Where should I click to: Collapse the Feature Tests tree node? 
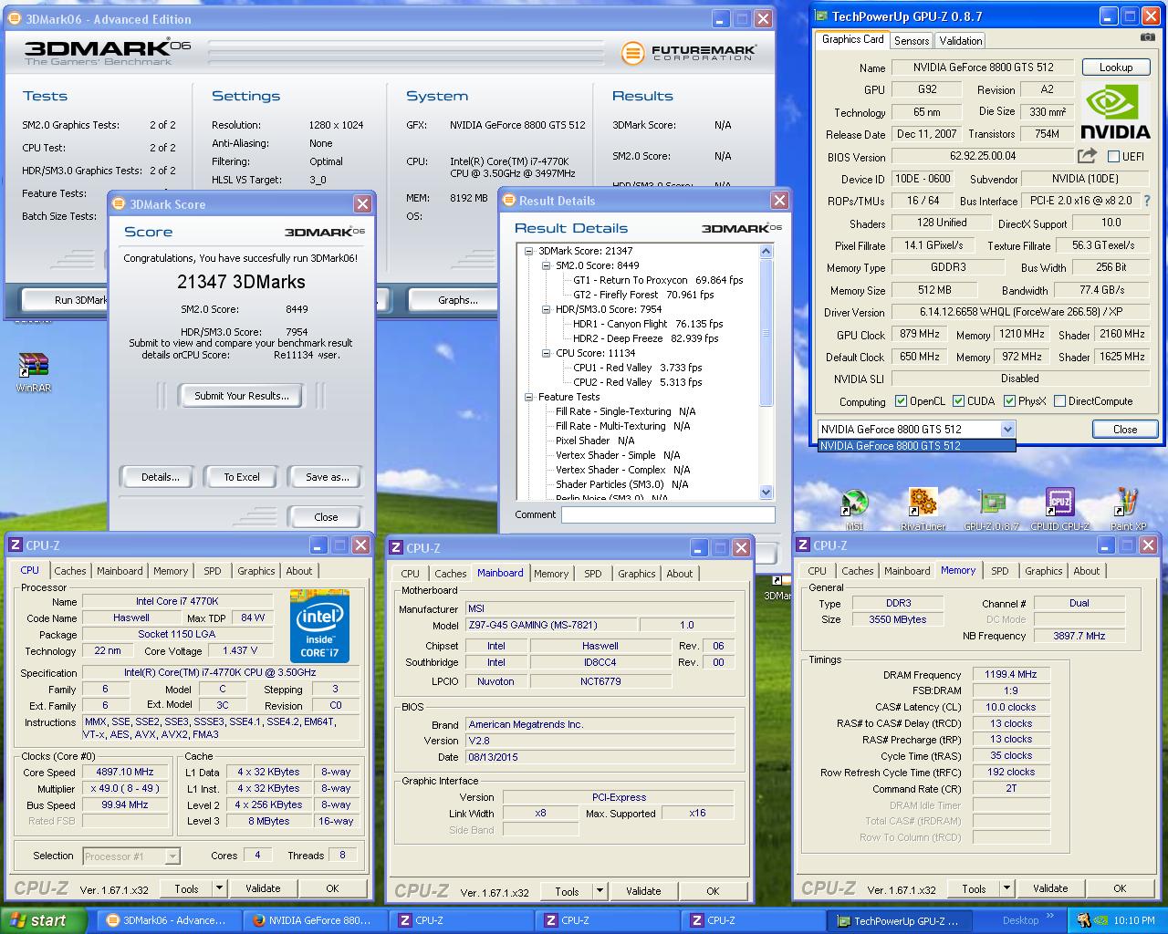pyautogui.click(x=529, y=397)
